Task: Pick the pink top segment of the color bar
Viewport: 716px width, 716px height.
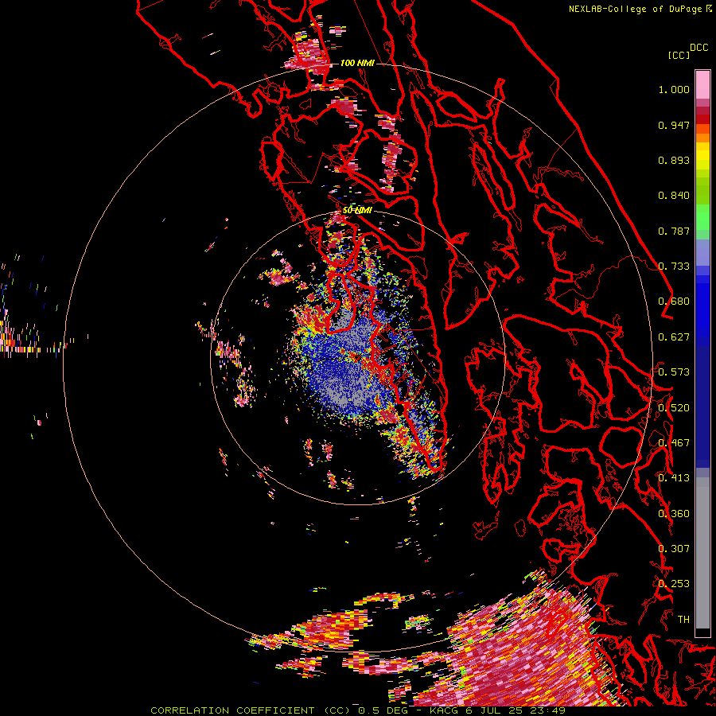Action: [x=702, y=84]
